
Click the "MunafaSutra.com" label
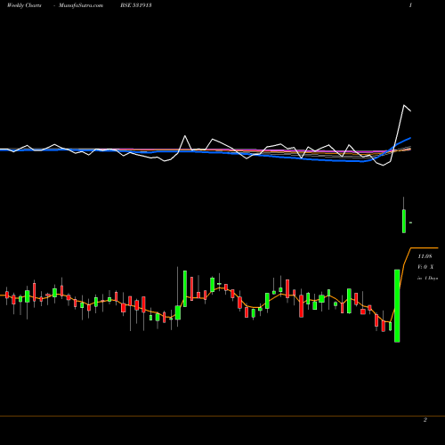click(x=81, y=5)
